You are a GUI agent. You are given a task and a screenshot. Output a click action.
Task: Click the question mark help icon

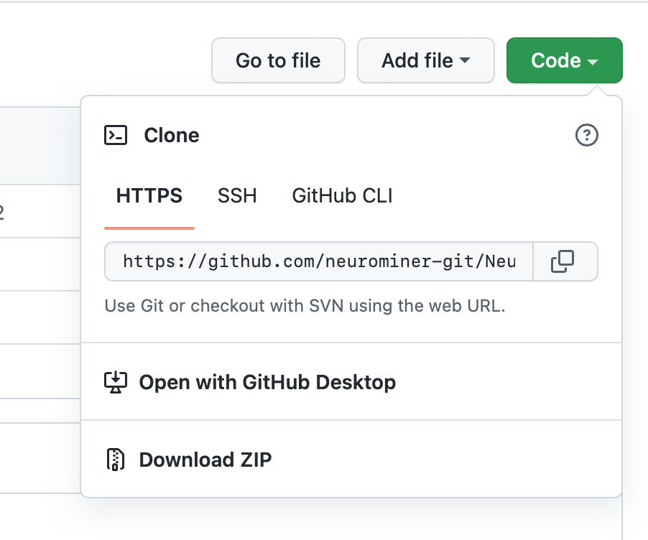click(x=586, y=136)
